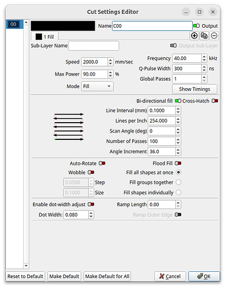Screen dimensions: 225x288
Task: Toggle Bi-directional fill switch
Action: tap(178, 101)
